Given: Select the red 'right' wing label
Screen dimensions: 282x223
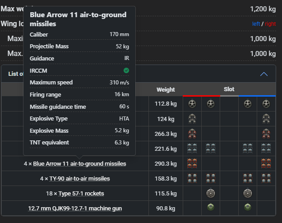Looking at the screenshot, I should 270,24.
